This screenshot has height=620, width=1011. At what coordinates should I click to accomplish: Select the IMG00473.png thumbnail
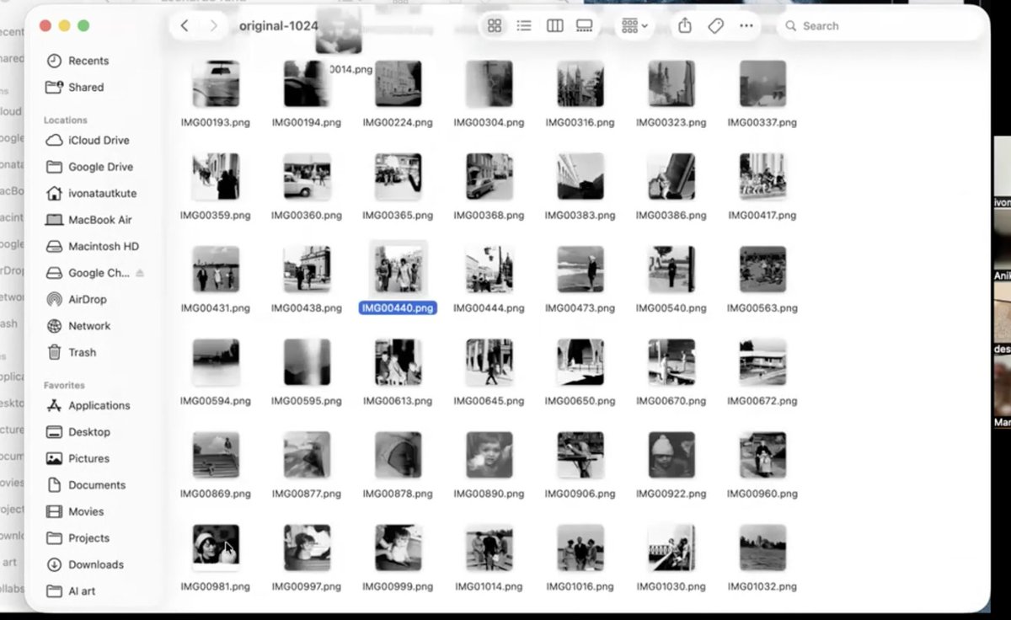[x=580, y=269]
